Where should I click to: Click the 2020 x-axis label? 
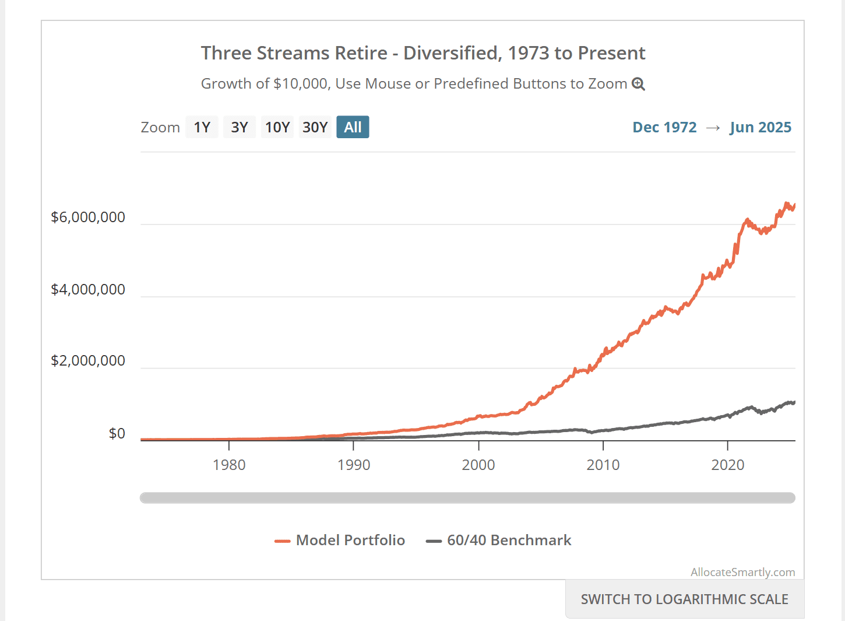tap(728, 465)
